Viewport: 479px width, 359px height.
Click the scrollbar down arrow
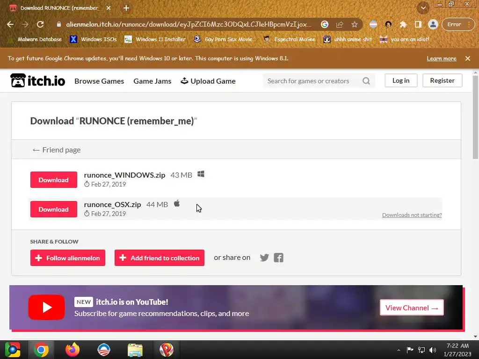point(475,337)
